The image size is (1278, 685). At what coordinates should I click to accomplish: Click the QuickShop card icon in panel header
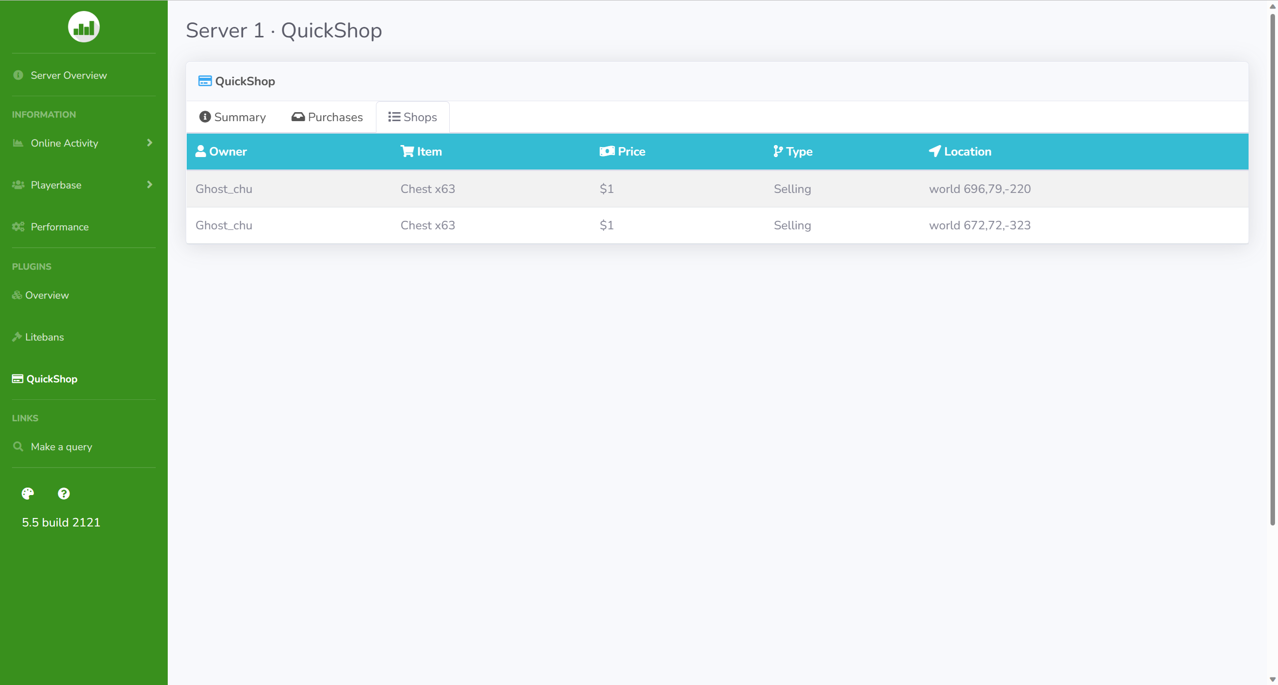[x=205, y=81]
